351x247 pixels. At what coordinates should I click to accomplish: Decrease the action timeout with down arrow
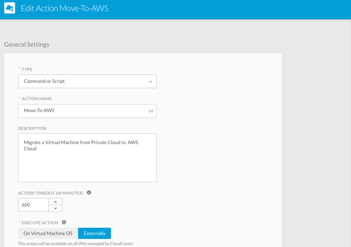[55, 208]
